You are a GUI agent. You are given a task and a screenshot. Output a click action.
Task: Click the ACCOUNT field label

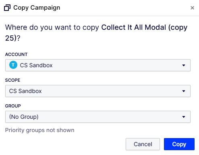click(x=16, y=54)
